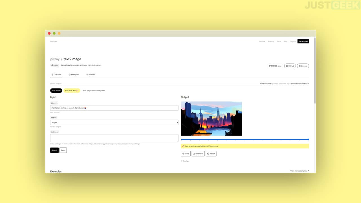361x203 pixels.
Task: Show logs below the output
Action: pyautogui.click(x=185, y=161)
